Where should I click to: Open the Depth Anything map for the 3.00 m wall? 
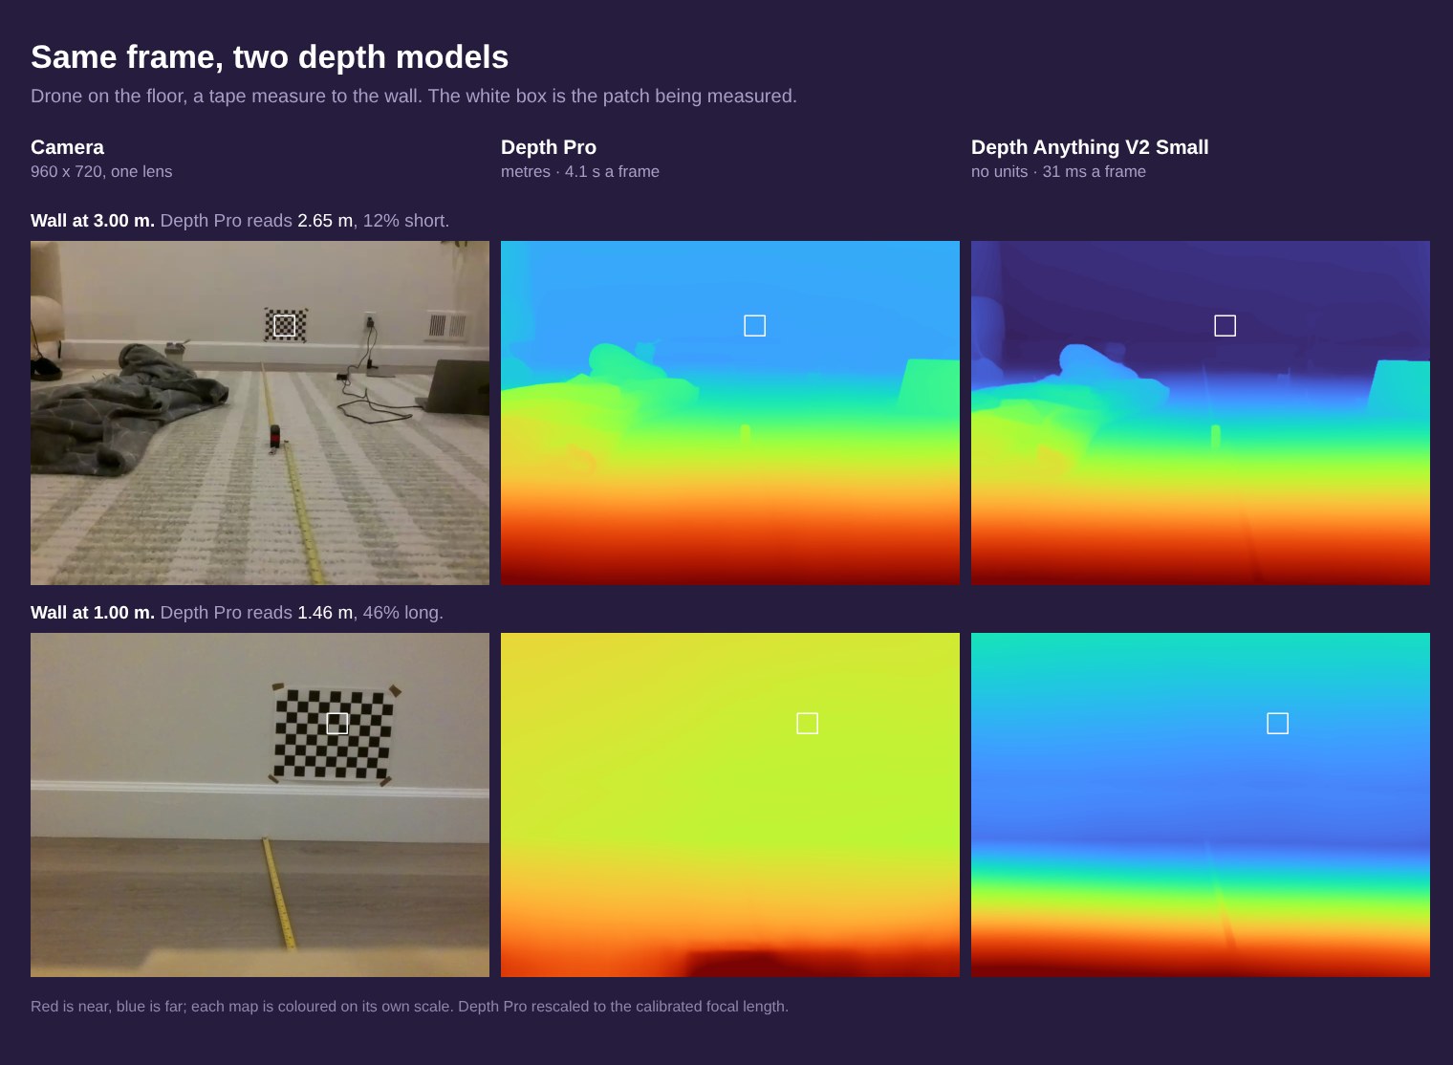coord(1201,413)
